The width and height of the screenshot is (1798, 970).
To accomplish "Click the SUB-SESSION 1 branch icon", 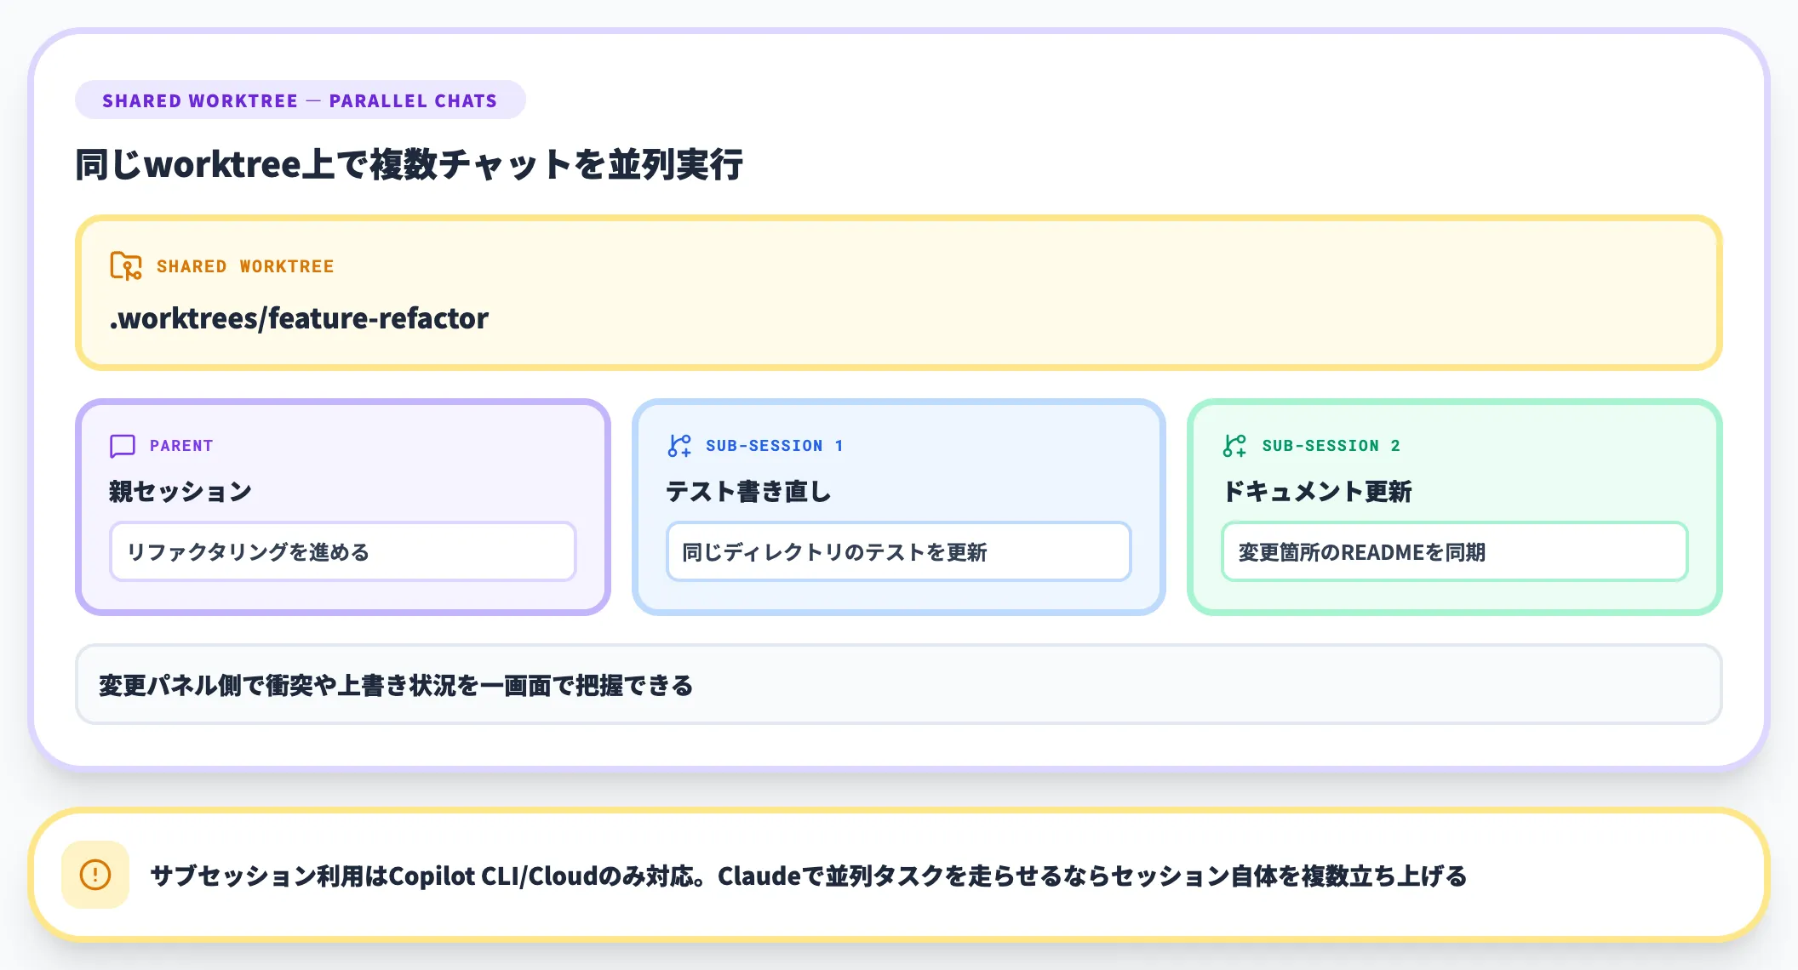I will click(x=679, y=446).
